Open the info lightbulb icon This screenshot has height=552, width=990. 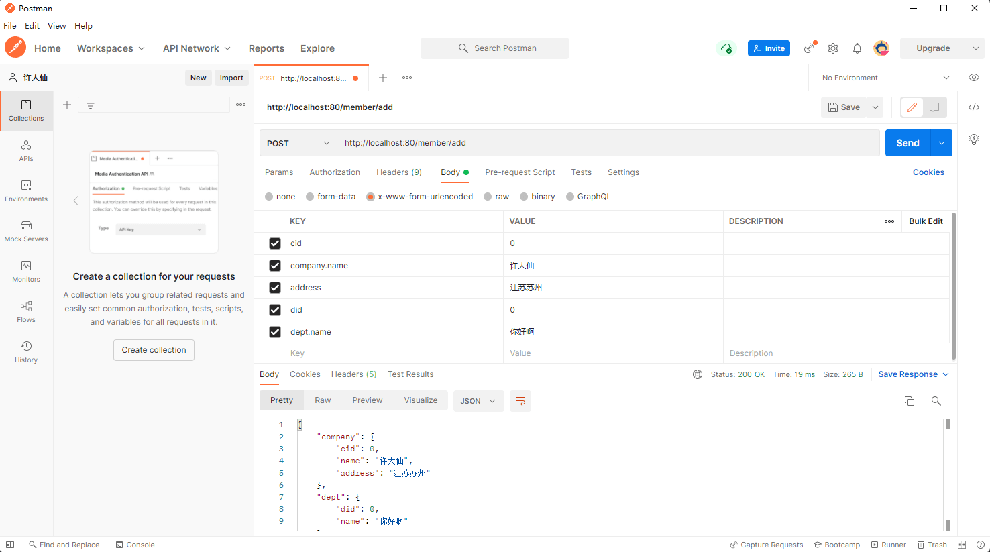[974, 140]
